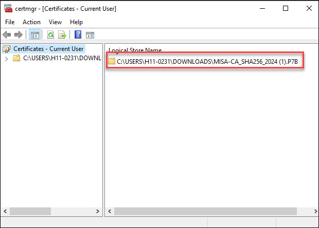Open the Action menu
Image resolution: width=319 pixels, height=228 pixels.
[31, 22]
